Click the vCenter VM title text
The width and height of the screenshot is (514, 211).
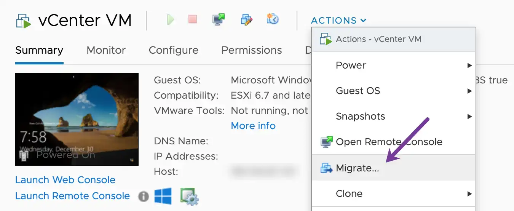pos(85,21)
